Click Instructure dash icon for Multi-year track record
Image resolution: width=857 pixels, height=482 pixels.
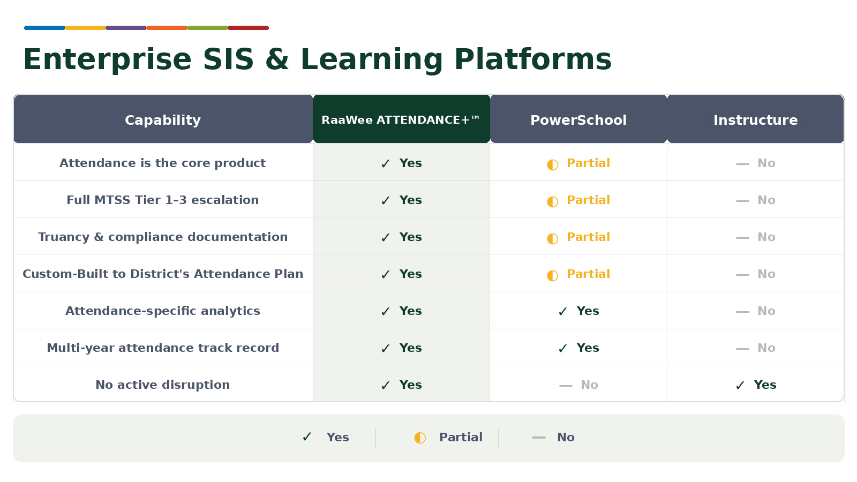click(x=742, y=349)
